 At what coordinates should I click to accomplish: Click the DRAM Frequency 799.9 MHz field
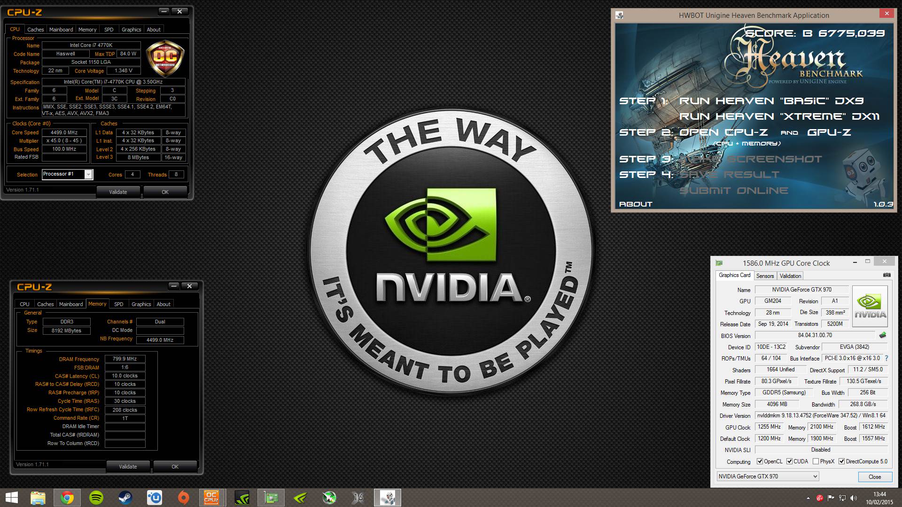(x=125, y=359)
